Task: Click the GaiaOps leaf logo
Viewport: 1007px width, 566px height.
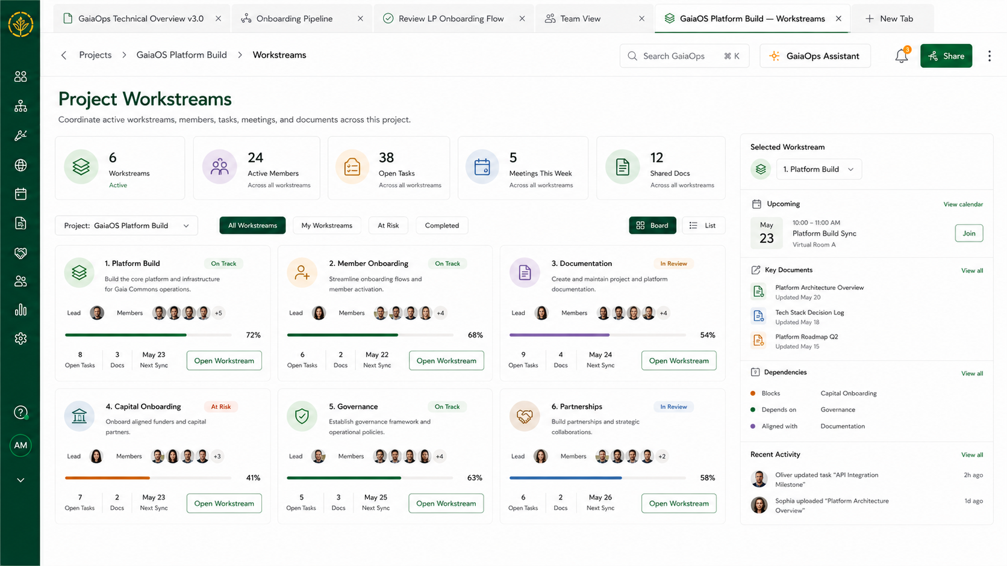Action: tap(20, 24)
